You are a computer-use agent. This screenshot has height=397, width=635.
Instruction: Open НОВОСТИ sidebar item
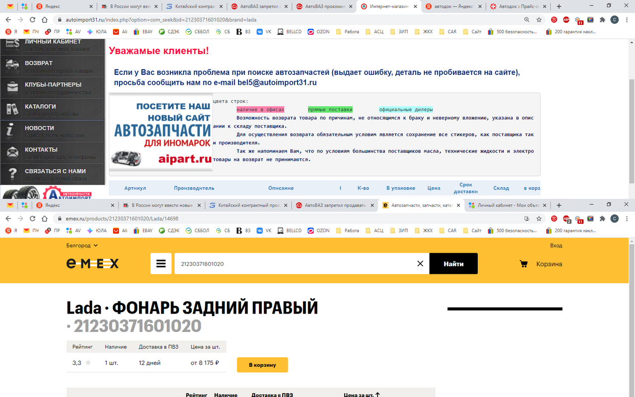(x=52, y=131)
